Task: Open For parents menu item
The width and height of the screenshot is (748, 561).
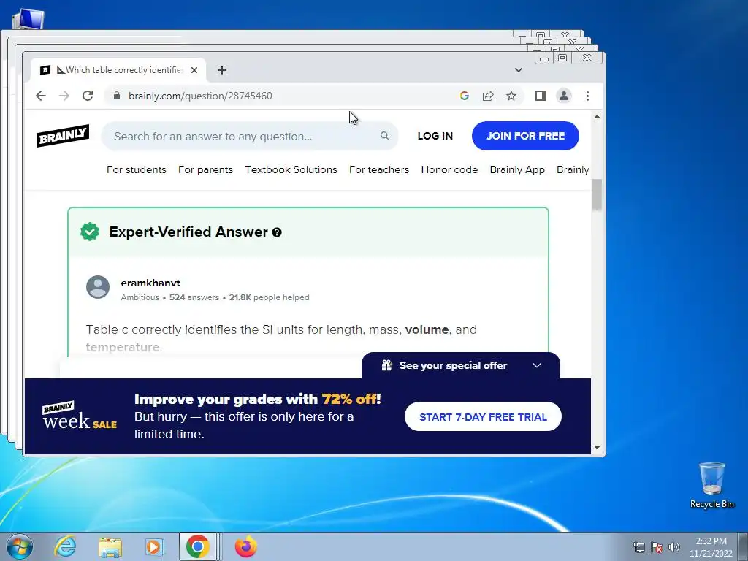Action: point(205,169)
